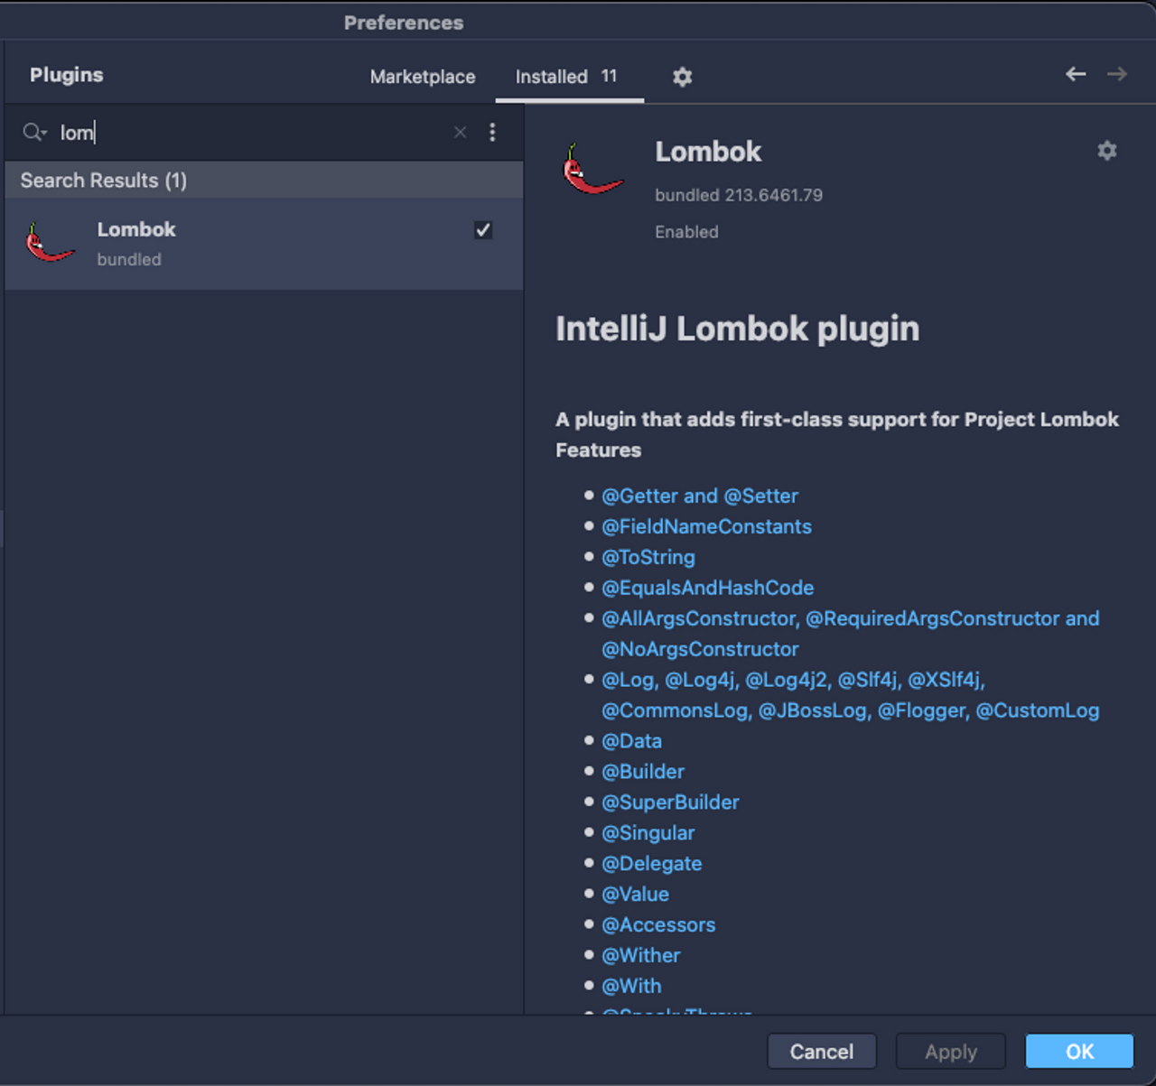Go forward with the right arrow

(1117, 74)
